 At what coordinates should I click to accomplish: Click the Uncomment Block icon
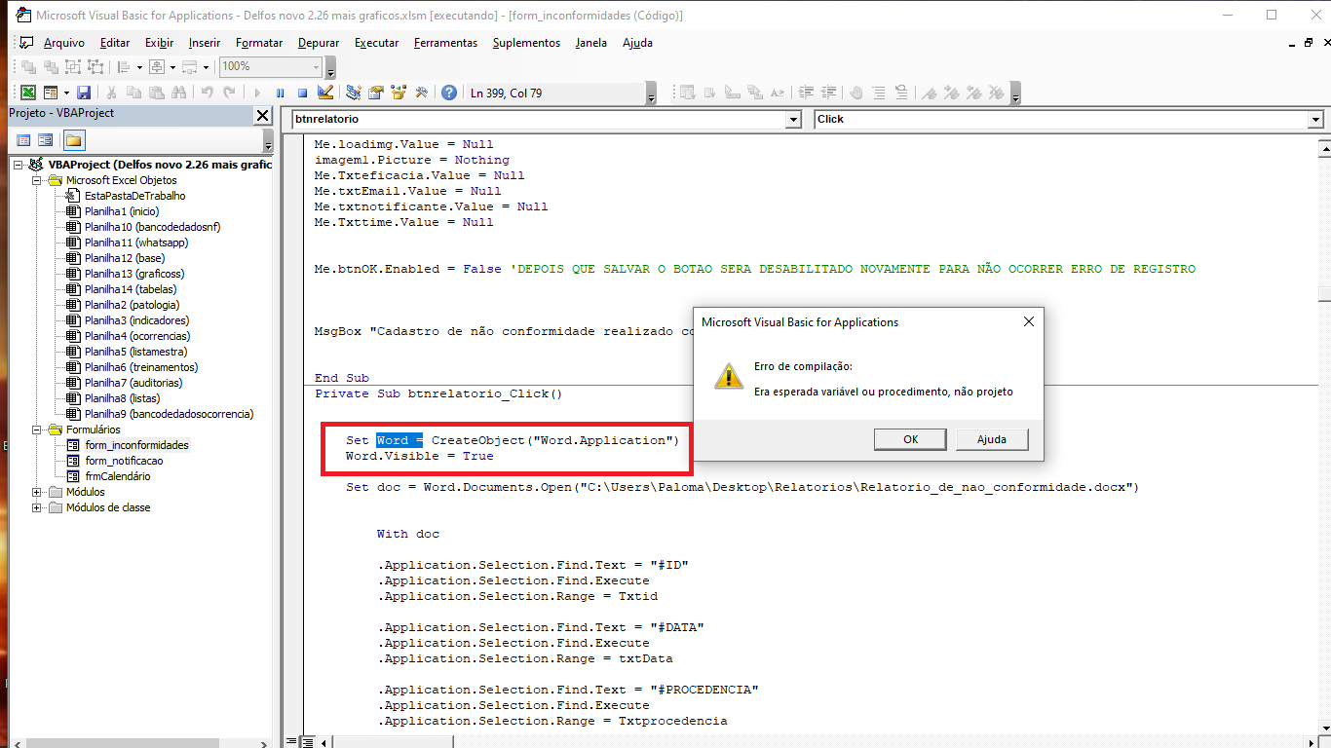(x=901, y=93)
